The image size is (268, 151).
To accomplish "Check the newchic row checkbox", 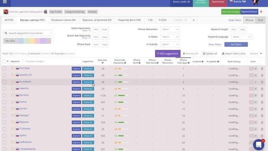I will (x=5, y=89).
